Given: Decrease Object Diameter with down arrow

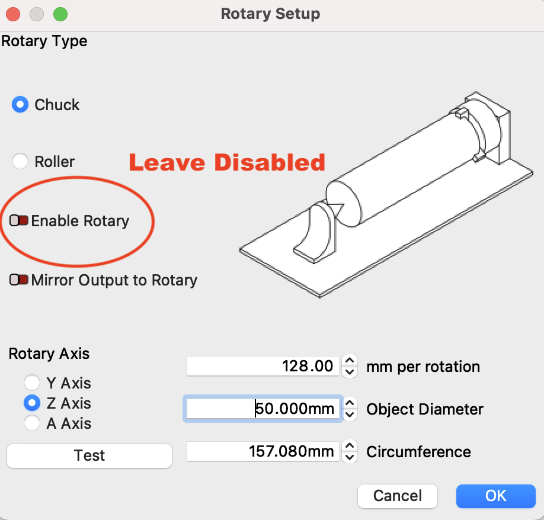Looking at the screenshot, I should tap(350, 415).
